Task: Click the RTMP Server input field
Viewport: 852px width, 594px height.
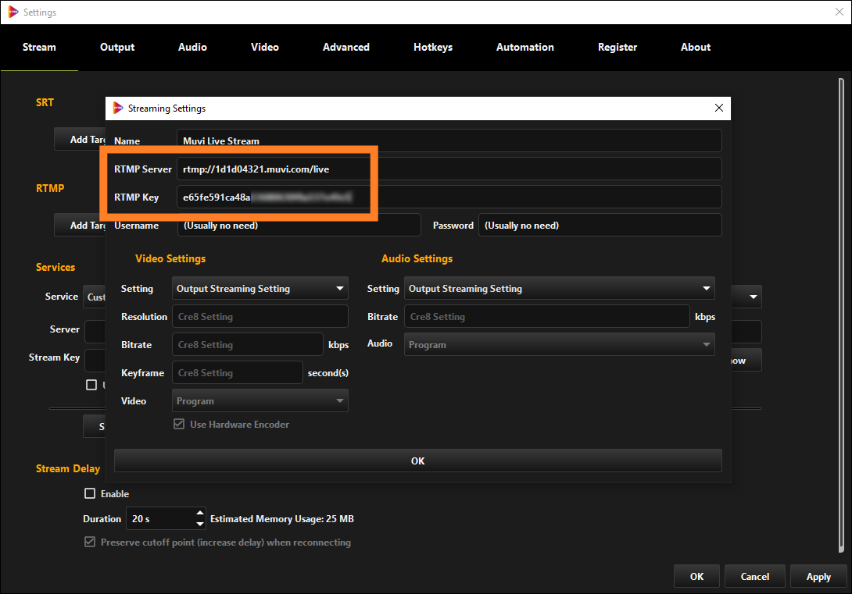Action: coord(449,169)
